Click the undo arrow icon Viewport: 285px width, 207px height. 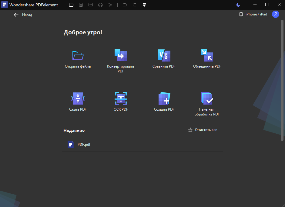coord(125,5)
